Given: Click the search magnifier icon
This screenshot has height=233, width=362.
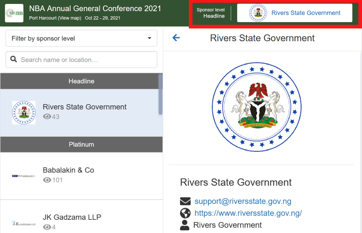Looking at the screenshot, I should [14, 59].
